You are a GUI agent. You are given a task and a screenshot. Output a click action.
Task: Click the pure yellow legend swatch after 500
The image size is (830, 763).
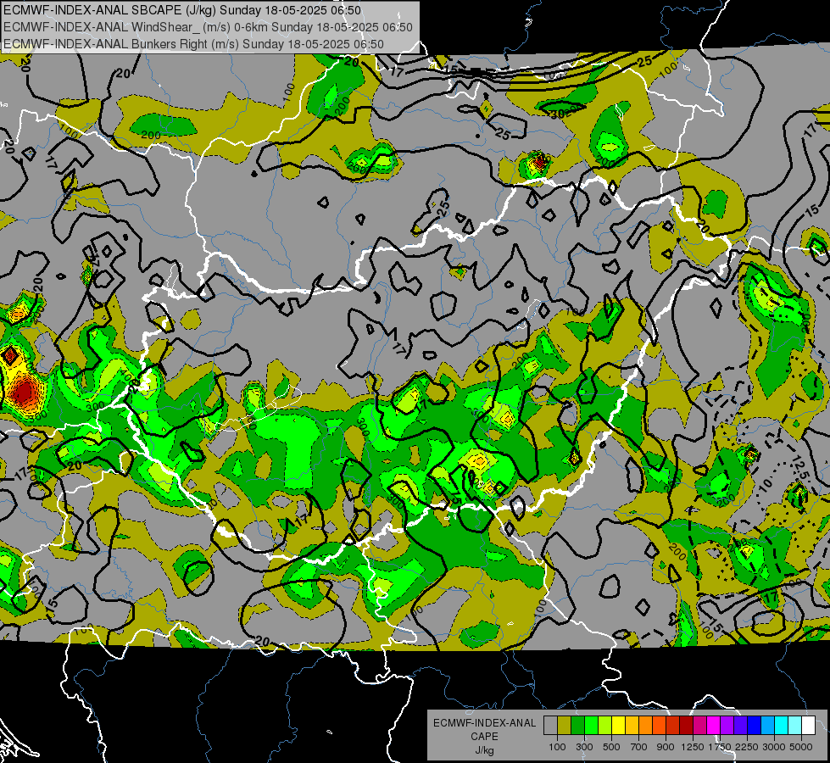tap(618, 726)
